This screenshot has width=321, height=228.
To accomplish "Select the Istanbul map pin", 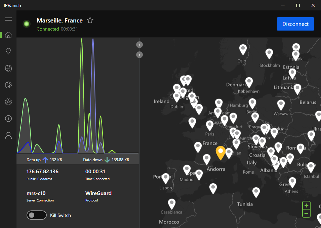I will click(311, 167).
